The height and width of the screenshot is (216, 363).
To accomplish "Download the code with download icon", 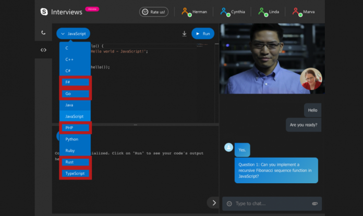I will click(184, 34).
